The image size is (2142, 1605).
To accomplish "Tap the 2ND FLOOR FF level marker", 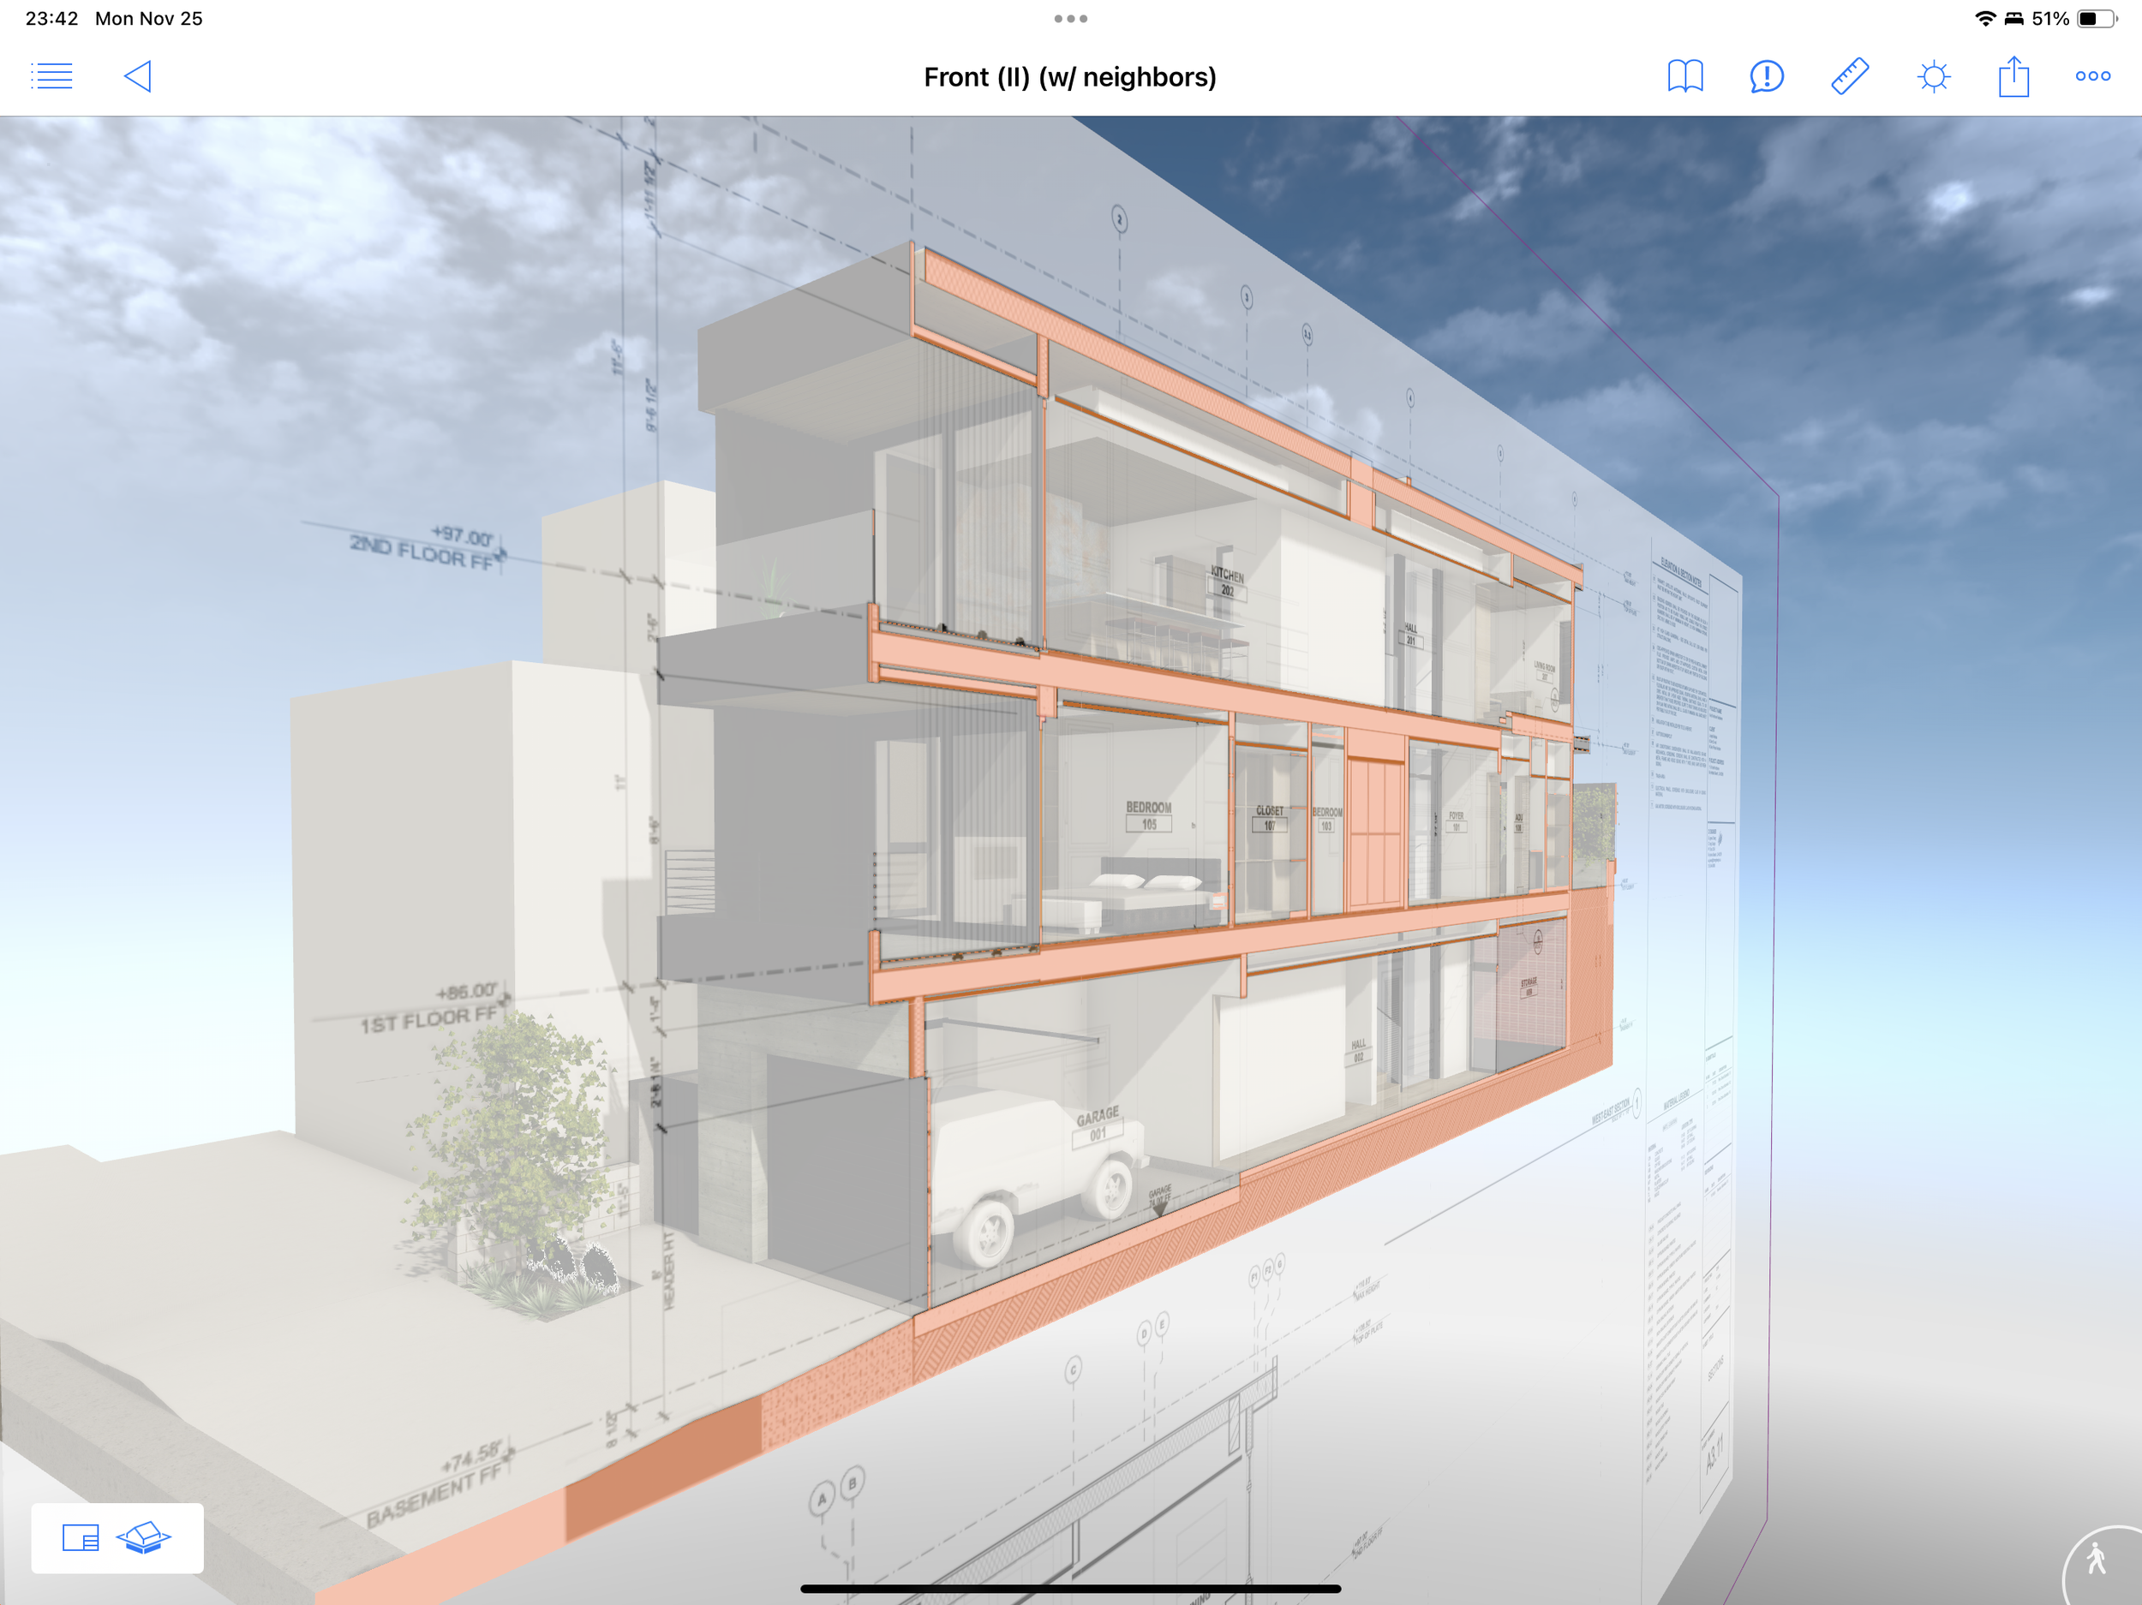I will click(423, 552).
